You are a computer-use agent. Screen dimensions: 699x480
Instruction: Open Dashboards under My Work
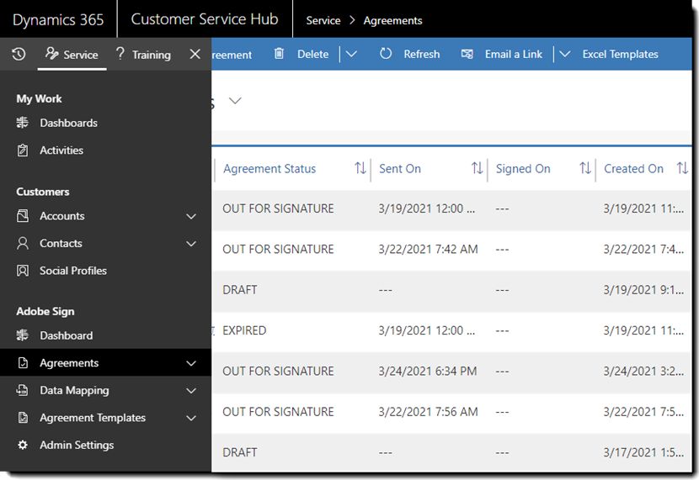click(105, 123)
